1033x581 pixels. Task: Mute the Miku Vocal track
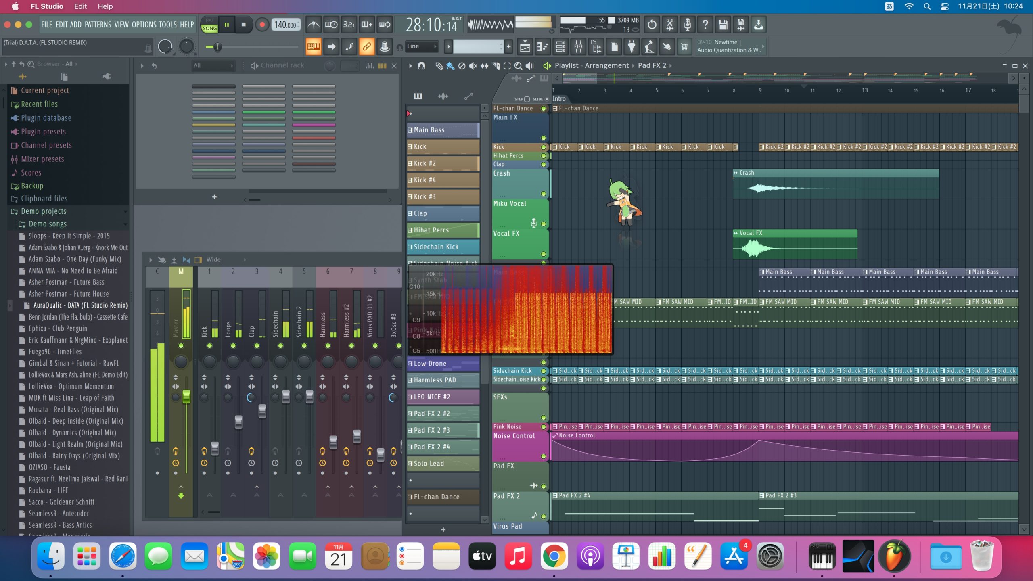pyautogui.click(x=544, y=224)
